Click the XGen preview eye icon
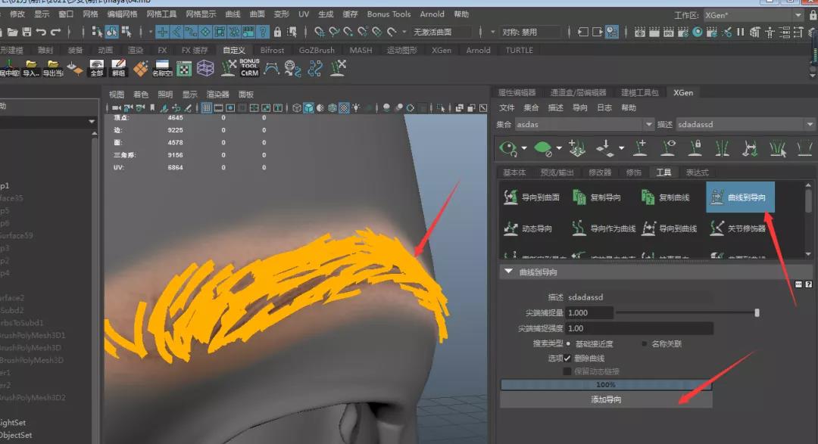This screenshot has width=818, height=444. pos(507,148)
